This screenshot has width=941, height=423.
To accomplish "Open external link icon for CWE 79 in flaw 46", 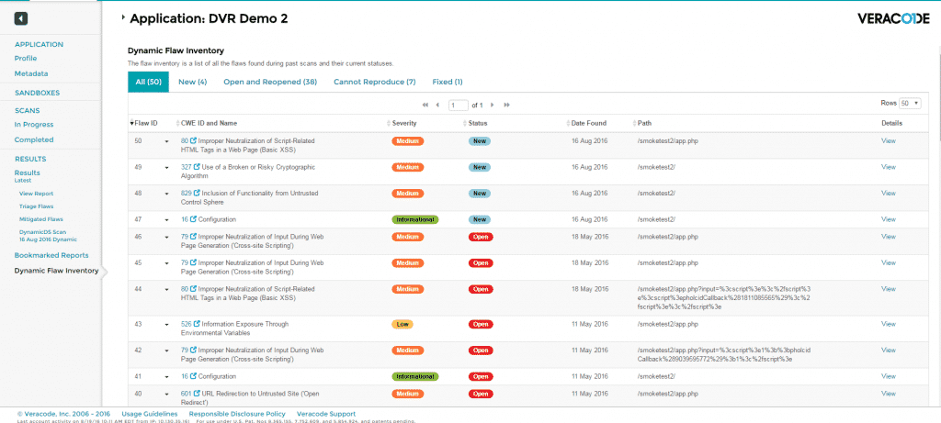I will coord(194,237).
